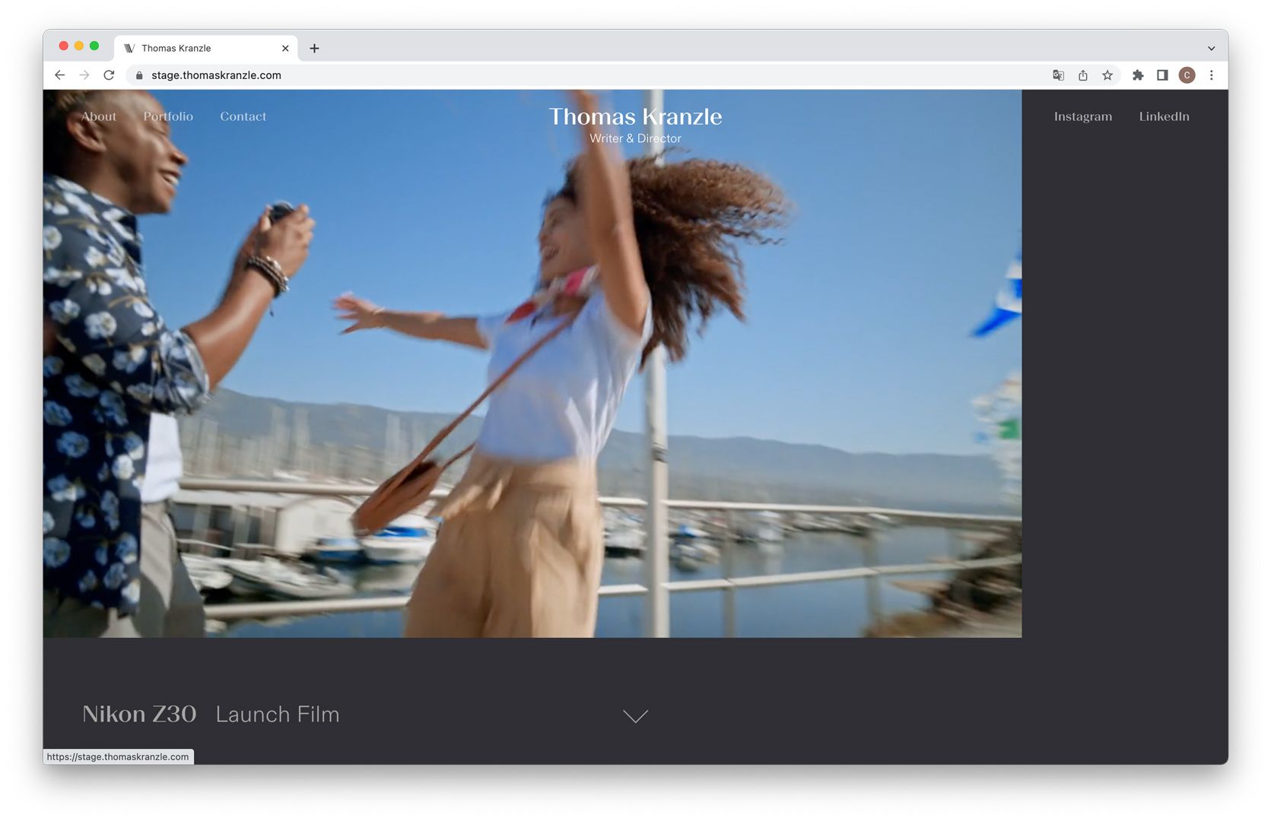Open the About page

pyautogui.click(x=99, y=116)
